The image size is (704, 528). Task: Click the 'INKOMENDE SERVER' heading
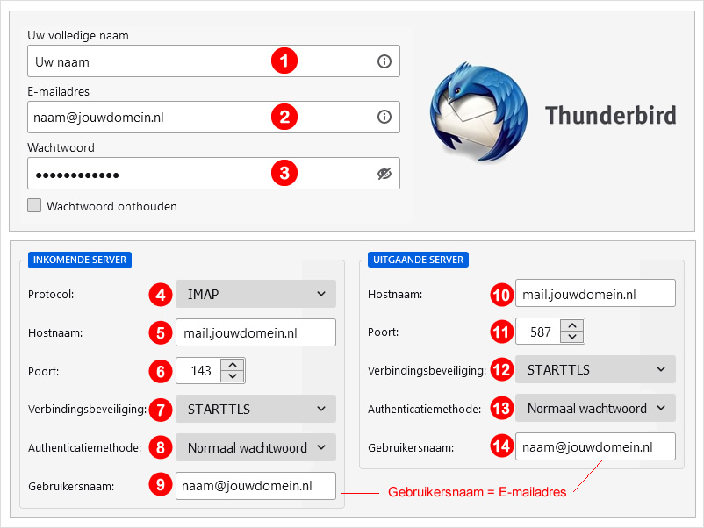[80, 260]
